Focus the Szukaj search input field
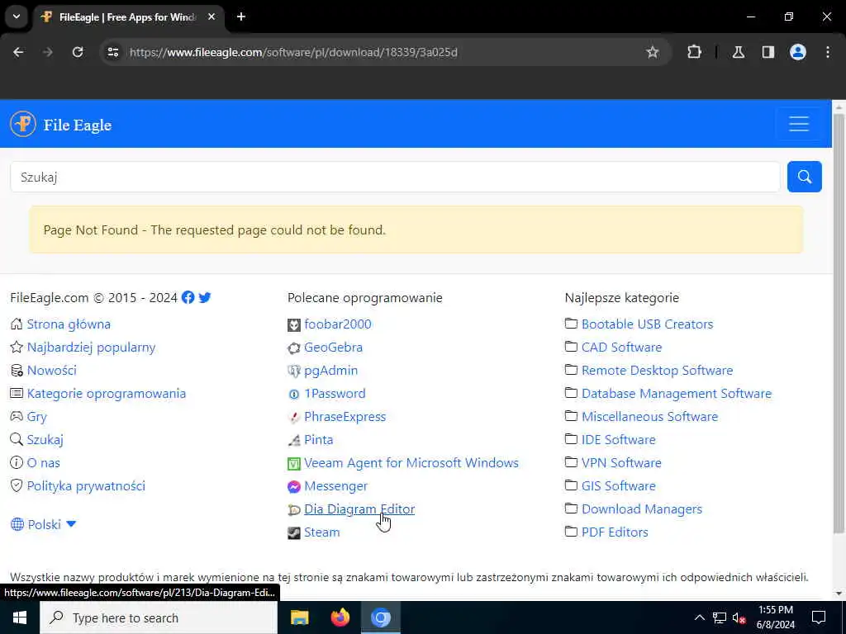This screenshot has width=846, height=634. tap(395, 177)
